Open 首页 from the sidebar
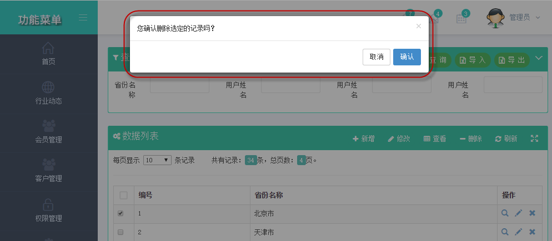 click(x=48, y=54)
